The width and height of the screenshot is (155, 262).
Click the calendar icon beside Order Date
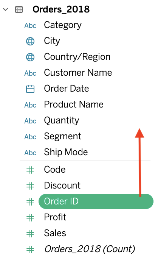pos(30,89)
